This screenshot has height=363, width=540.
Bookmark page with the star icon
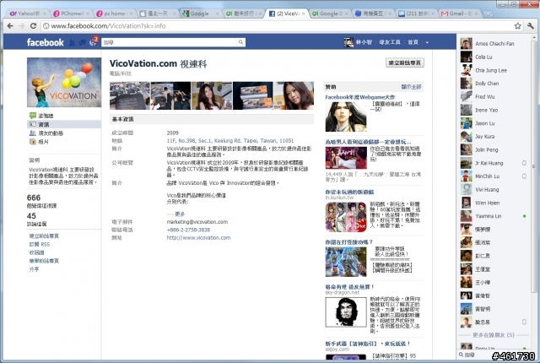click(x=517, y=26)
